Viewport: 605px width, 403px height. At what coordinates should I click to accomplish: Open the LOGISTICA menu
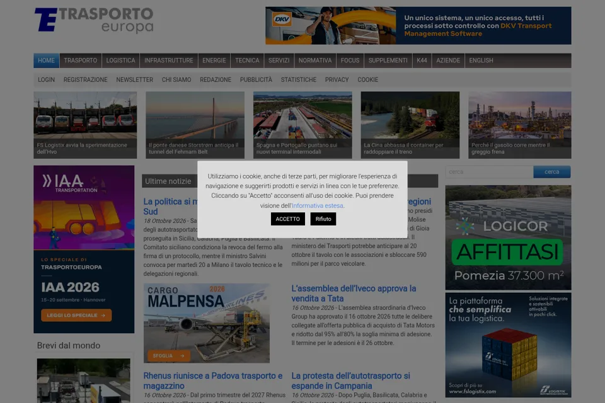121,60
